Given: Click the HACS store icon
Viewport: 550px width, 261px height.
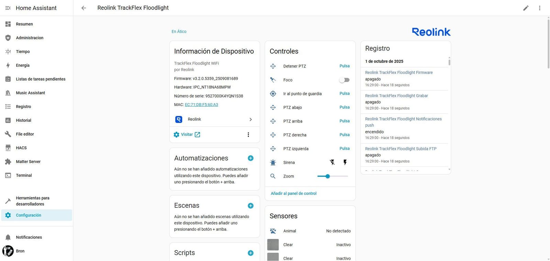Looking at the screenshot, I should tap(8, 148).
